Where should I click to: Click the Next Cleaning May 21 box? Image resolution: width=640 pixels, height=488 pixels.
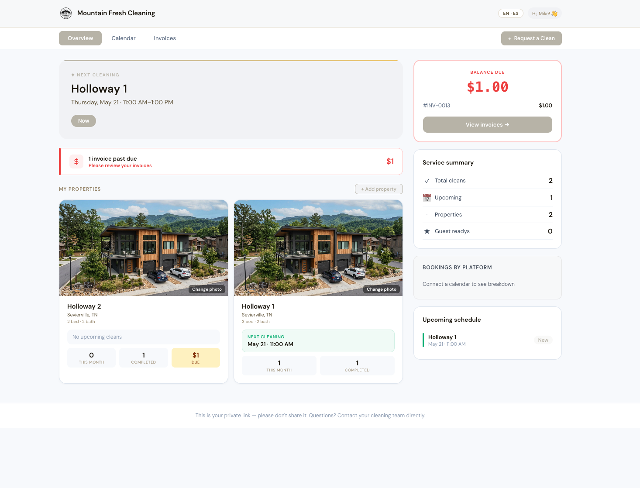318,341
